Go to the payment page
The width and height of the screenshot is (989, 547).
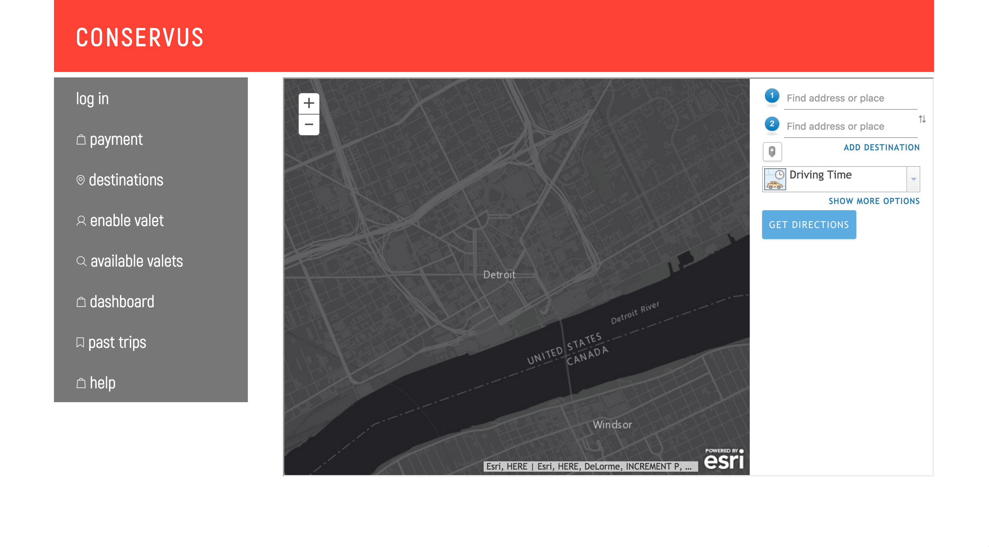(116, 139)
